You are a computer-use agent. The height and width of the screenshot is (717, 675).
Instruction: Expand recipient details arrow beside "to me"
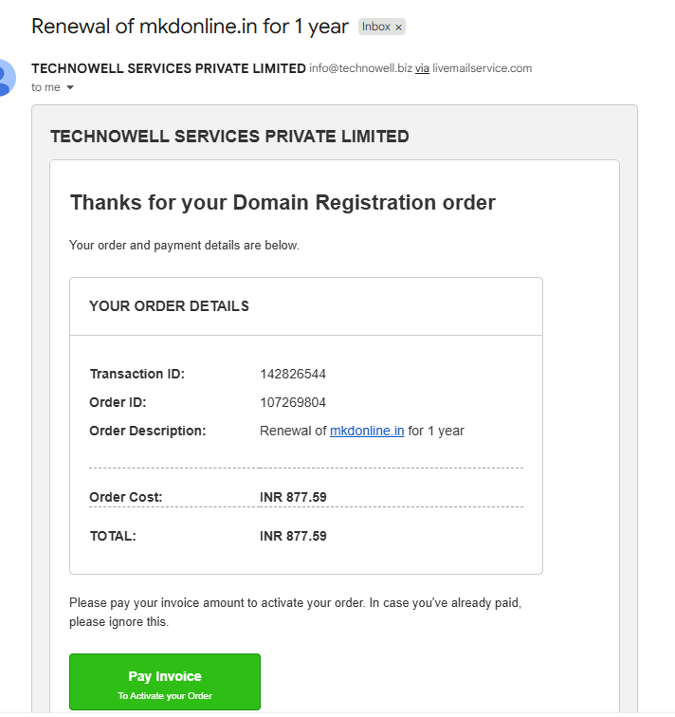[70, 87]
